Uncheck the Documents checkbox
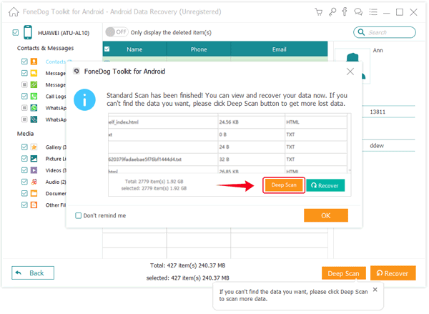The height and width of the screenshot is (314, 429). pyautogui.click(x=24, y=193)
